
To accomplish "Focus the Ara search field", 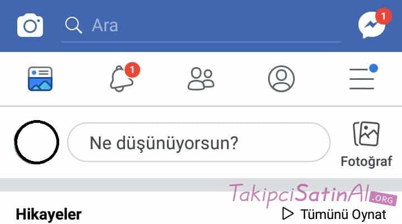I will (201, 26).
